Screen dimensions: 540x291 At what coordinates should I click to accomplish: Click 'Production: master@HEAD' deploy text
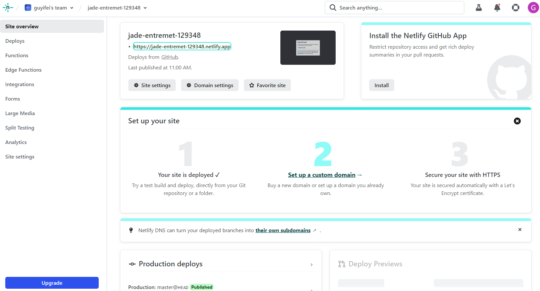(x=158, y=287)
